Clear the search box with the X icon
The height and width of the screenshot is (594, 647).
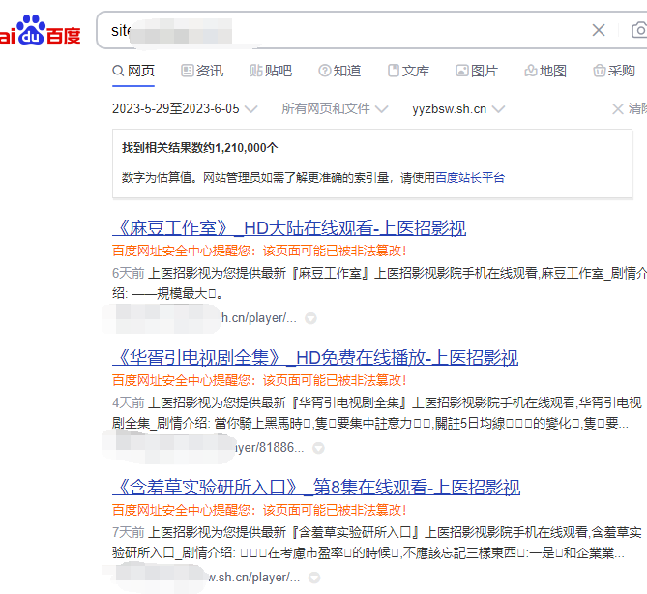tap(599, 30)
